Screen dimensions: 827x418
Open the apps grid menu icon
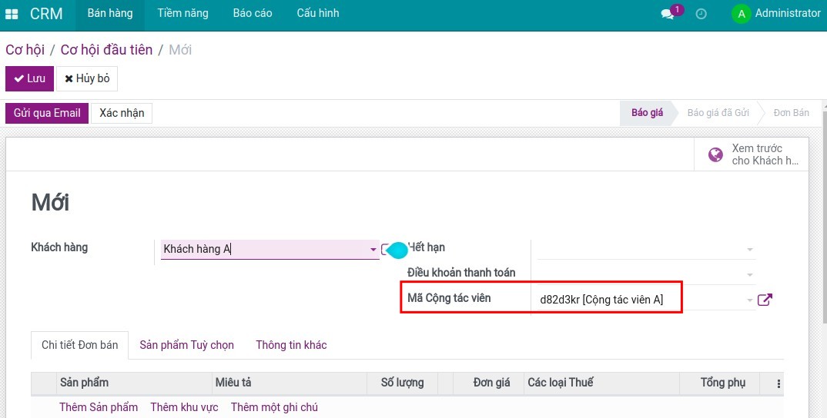(x=11, y=14)
